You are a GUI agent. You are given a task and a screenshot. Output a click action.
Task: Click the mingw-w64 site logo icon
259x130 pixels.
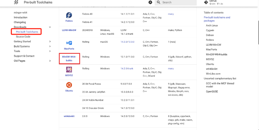[16, 2]
